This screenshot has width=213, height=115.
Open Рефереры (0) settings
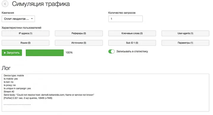point(79,33)
